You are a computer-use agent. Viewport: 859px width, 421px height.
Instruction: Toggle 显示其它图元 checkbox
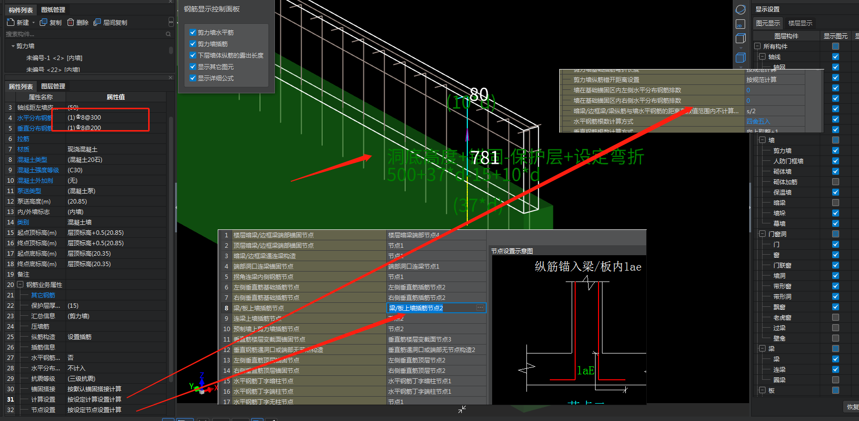point(193,67)
